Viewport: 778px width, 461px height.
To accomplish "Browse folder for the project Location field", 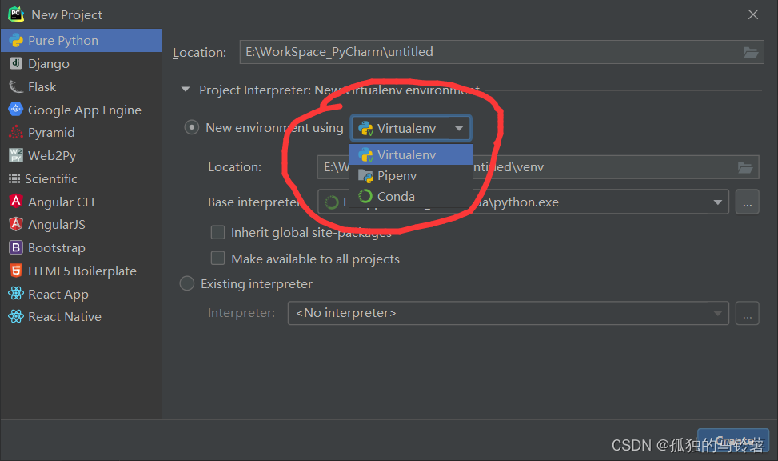I will (x=751, y=52).
